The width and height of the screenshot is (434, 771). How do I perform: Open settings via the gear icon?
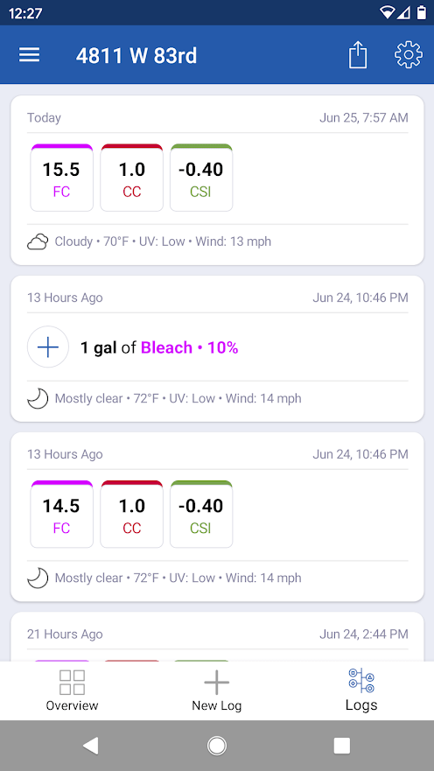[409, 55]
